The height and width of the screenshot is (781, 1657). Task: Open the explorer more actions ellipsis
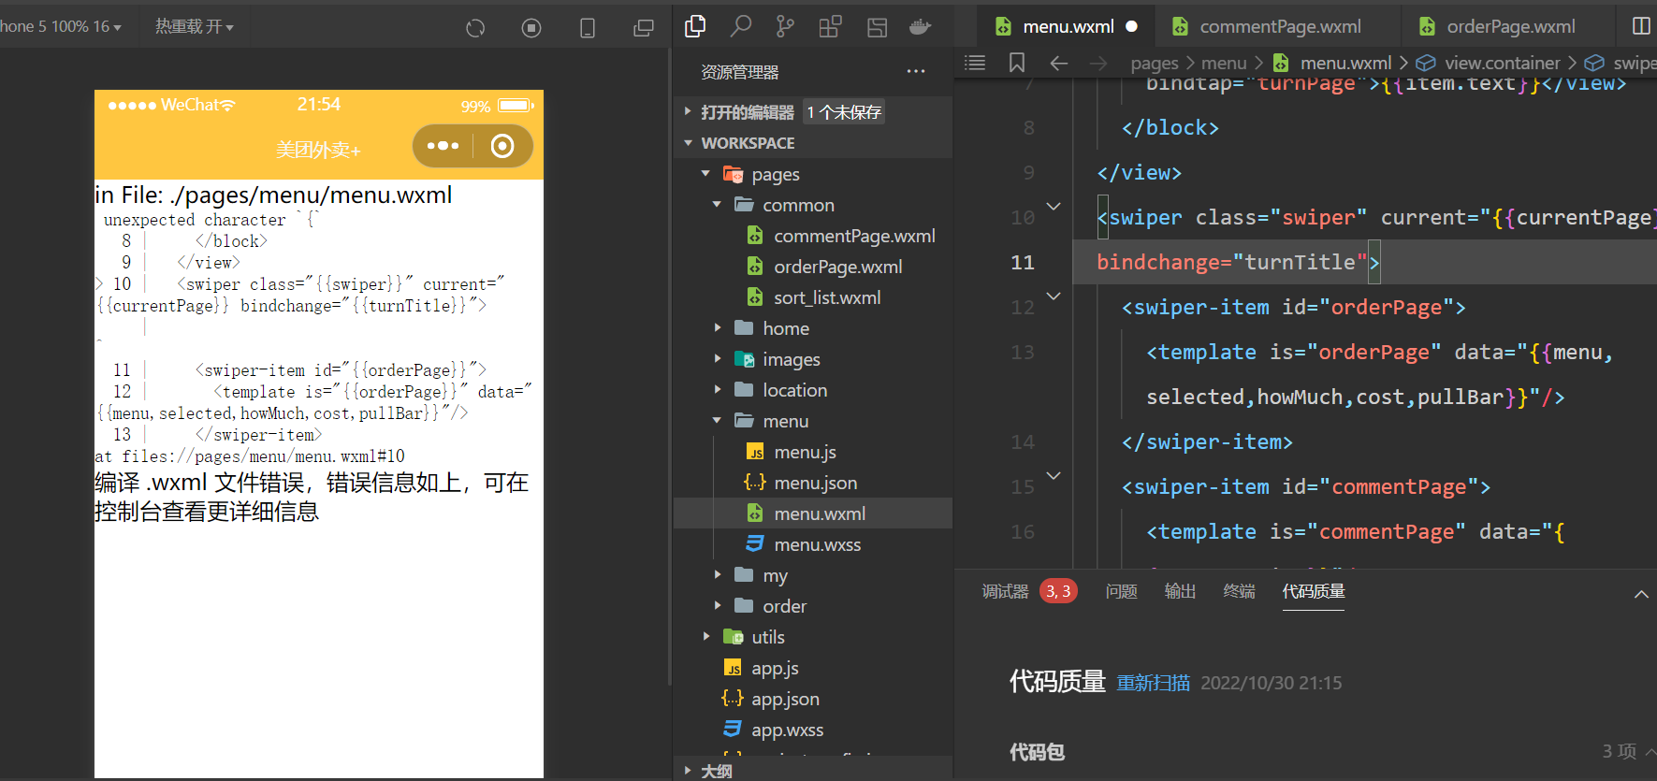pyautogui.click(x=916, y=71)
